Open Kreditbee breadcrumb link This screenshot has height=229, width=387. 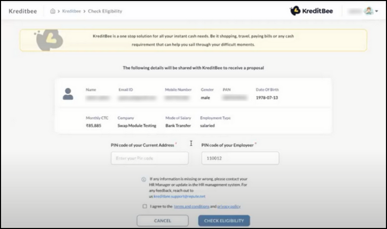pyautogui.click(x=72, y=11)
